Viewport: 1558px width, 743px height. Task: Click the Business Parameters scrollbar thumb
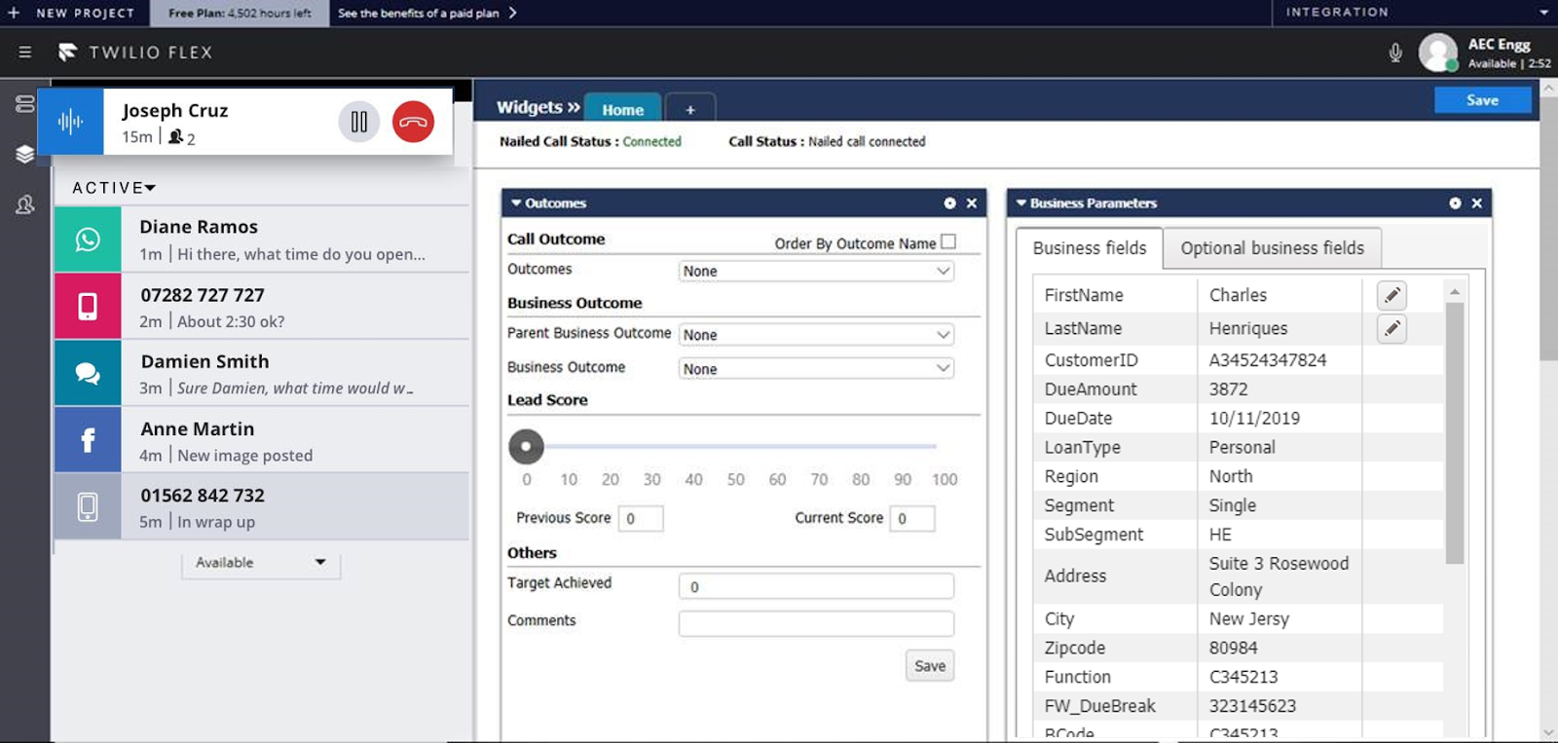coord(1455,433)
